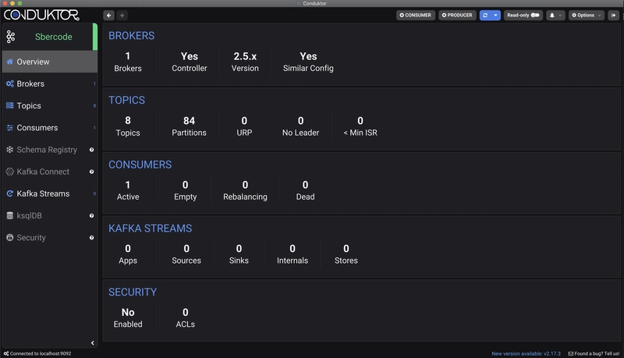The height and width of the screenshot is (358, 624).
Task: Click the '2.5.x' Version value
Action: (245, 56)
